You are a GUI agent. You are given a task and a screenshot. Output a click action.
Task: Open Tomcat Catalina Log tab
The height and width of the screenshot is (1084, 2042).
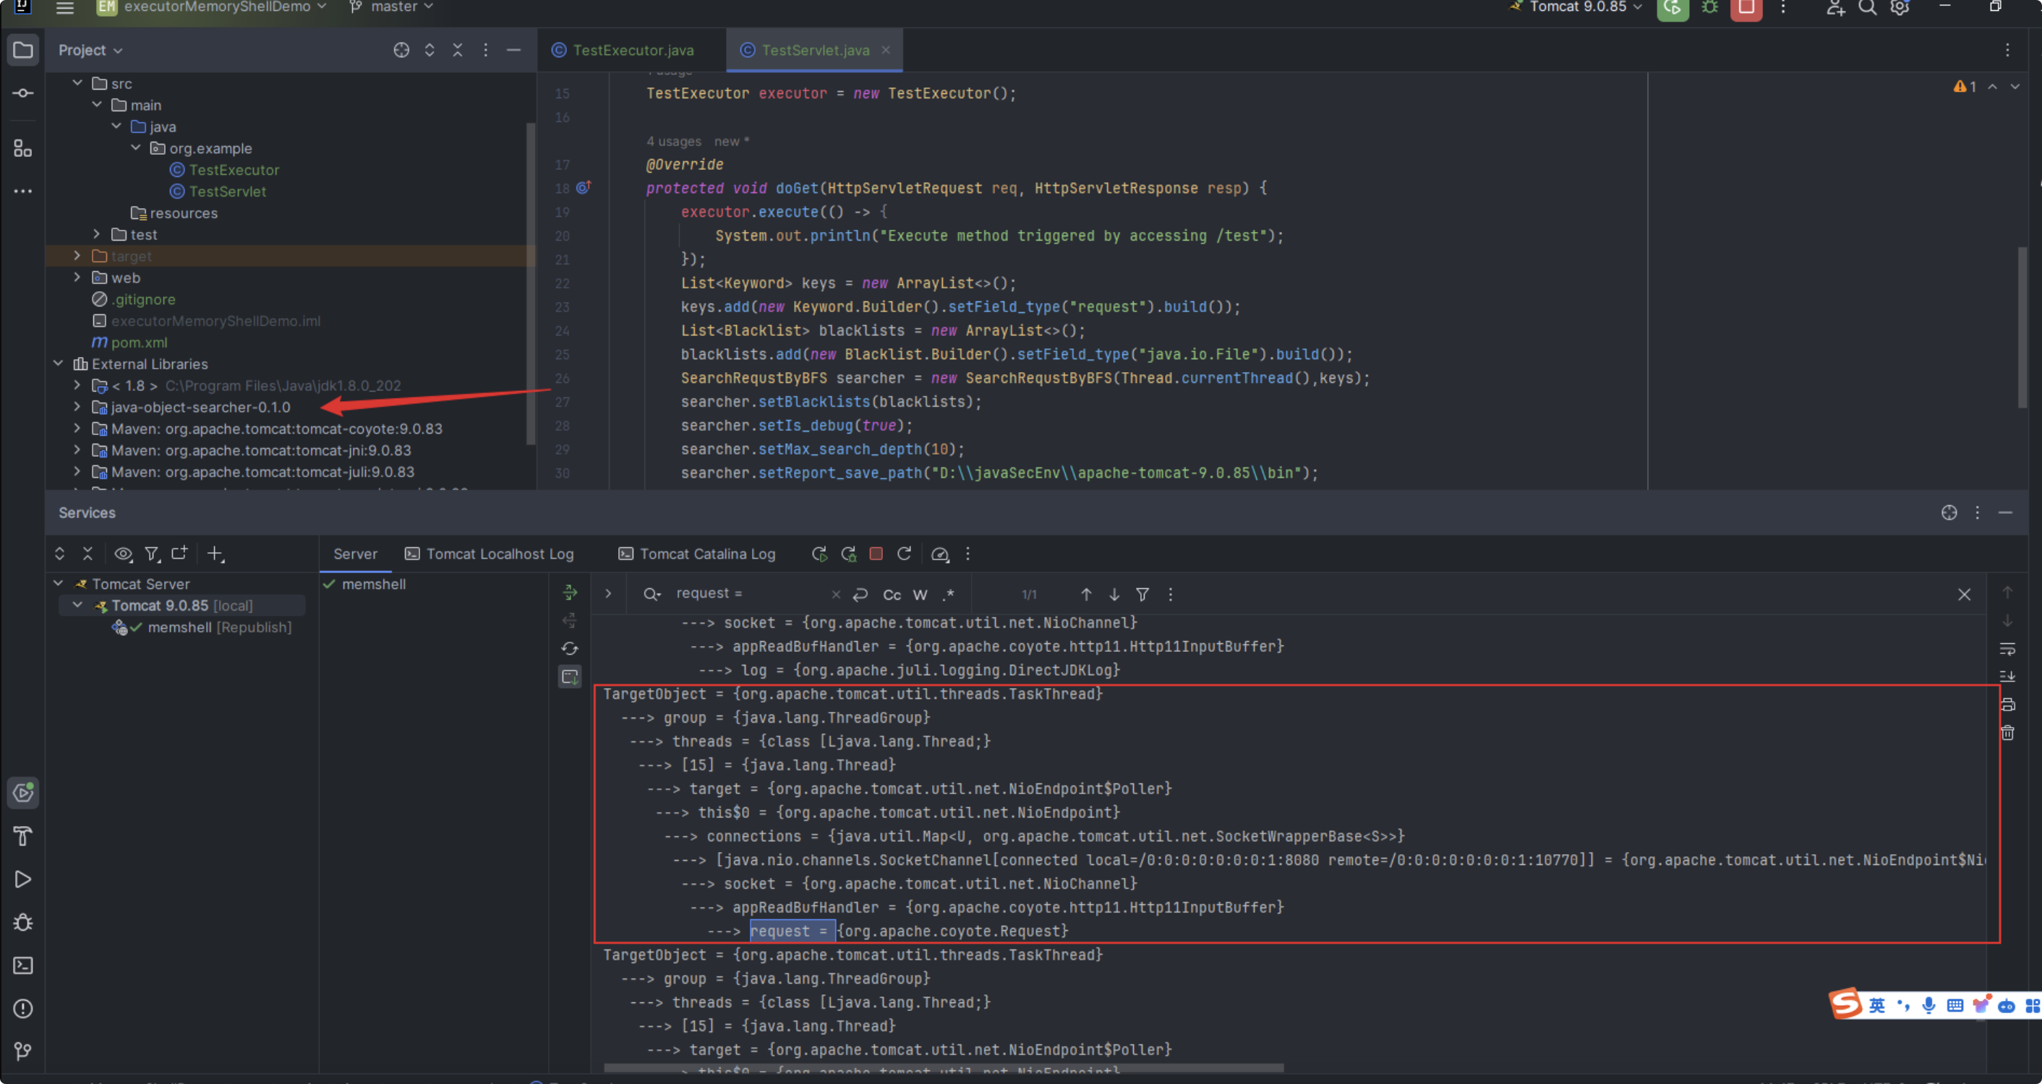[x=698, y=554]
